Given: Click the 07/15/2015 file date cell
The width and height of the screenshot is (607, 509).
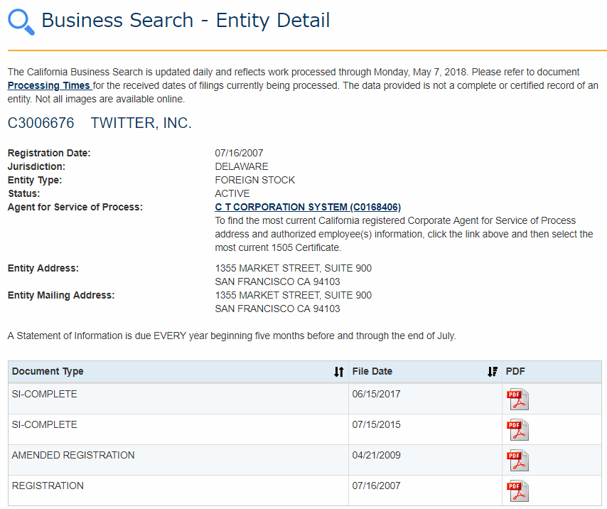Looking at the screenshot, I should [x=376, y=424].
